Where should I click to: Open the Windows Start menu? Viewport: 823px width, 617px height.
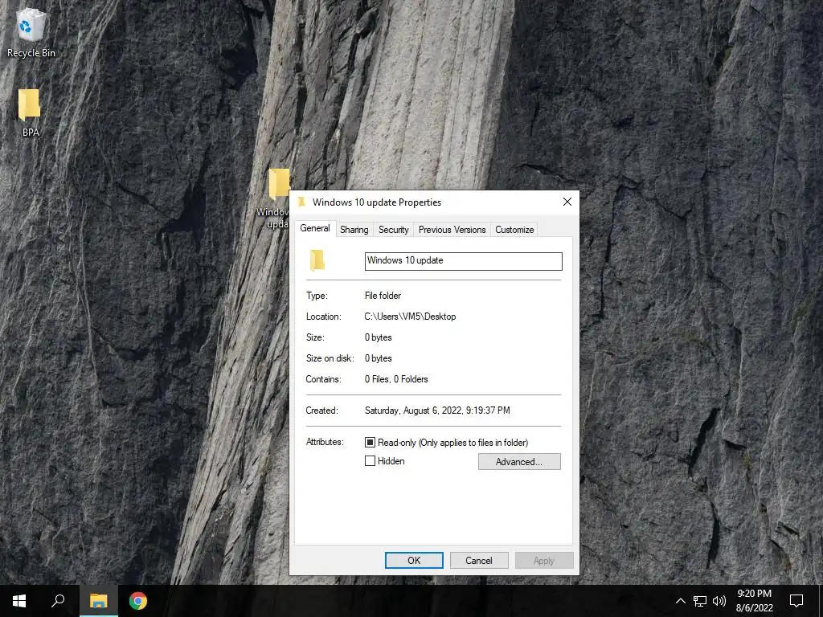pos(19,601)
